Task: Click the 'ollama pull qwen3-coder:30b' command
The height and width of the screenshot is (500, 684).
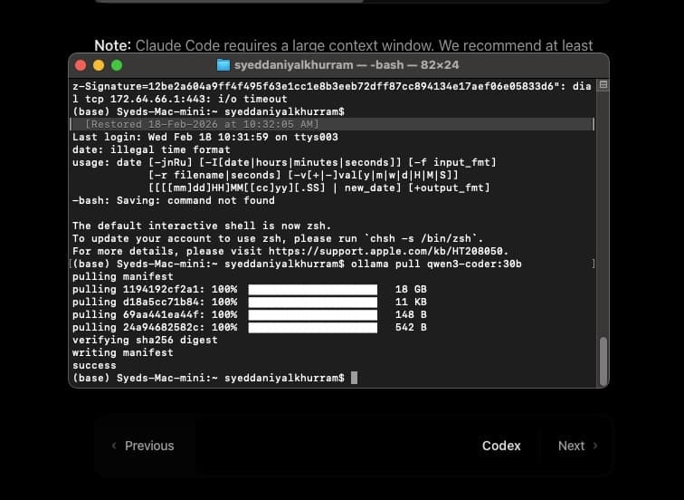Action: [436, 264]
